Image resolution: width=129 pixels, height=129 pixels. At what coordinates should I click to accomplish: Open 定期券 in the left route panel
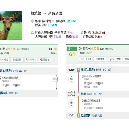17,60
